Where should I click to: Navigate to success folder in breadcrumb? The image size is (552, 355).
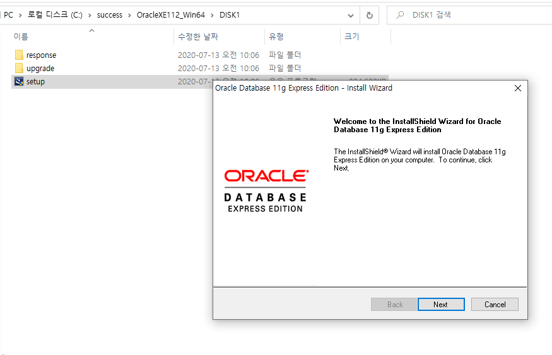click(x=110, y=15)
